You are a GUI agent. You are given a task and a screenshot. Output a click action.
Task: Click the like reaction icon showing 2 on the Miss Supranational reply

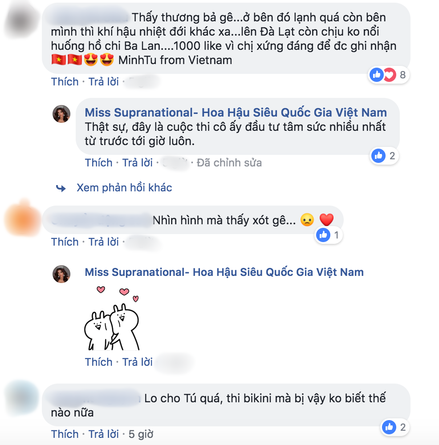click(378, 156)
